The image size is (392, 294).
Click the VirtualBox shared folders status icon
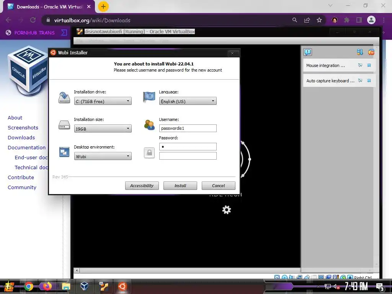314,277
